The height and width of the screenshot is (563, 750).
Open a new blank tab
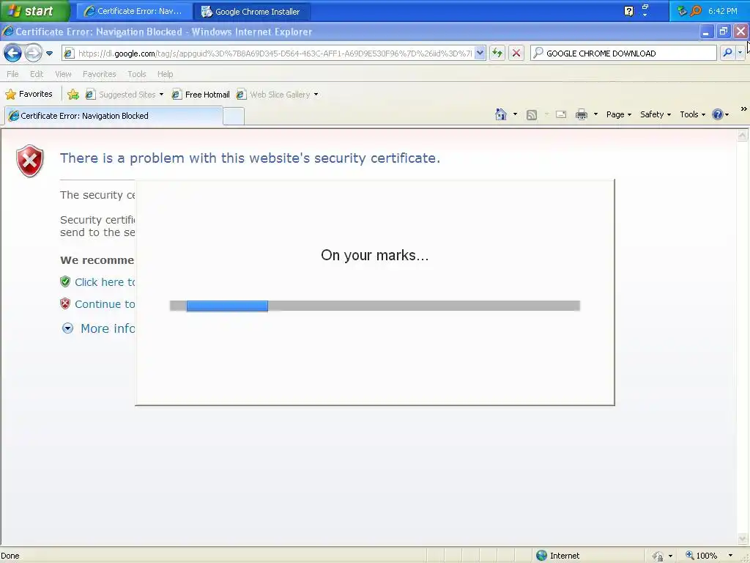[x=234, y=117]
